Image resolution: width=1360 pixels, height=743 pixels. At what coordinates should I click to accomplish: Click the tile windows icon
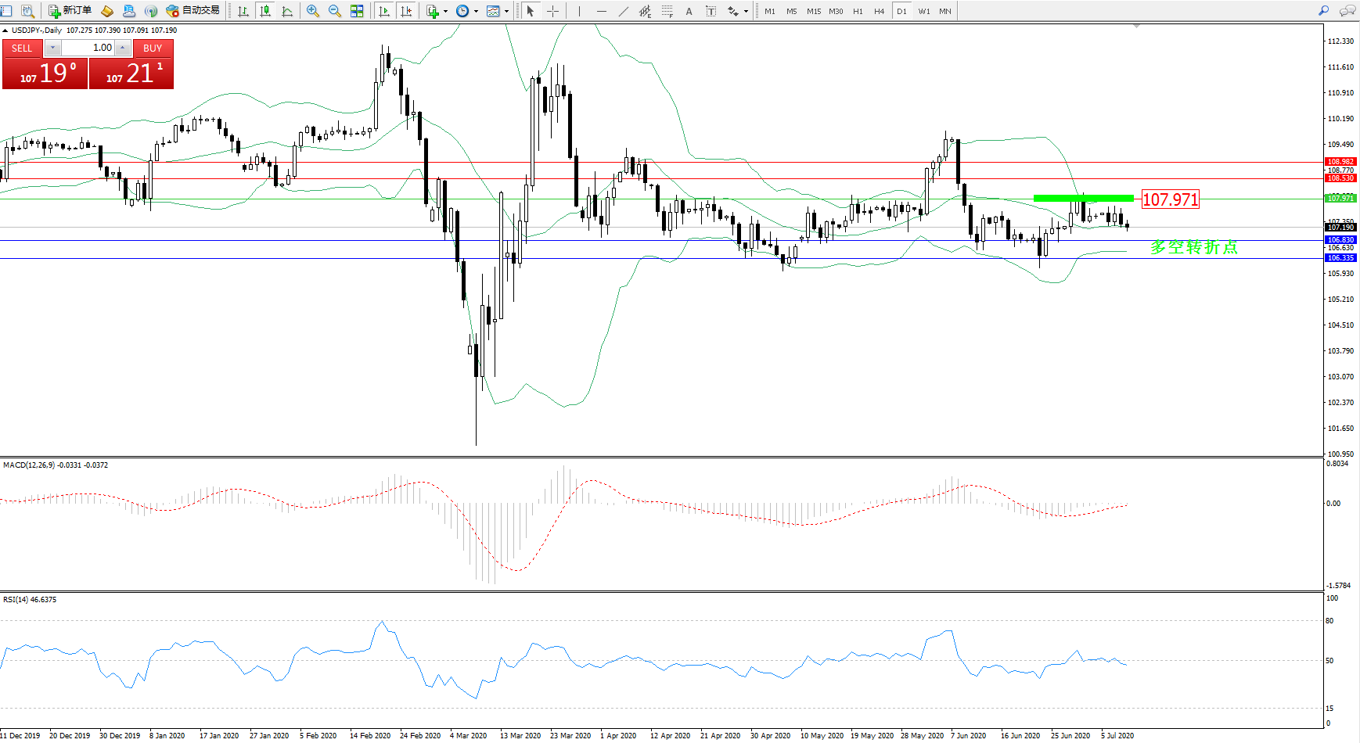point(357,11)
